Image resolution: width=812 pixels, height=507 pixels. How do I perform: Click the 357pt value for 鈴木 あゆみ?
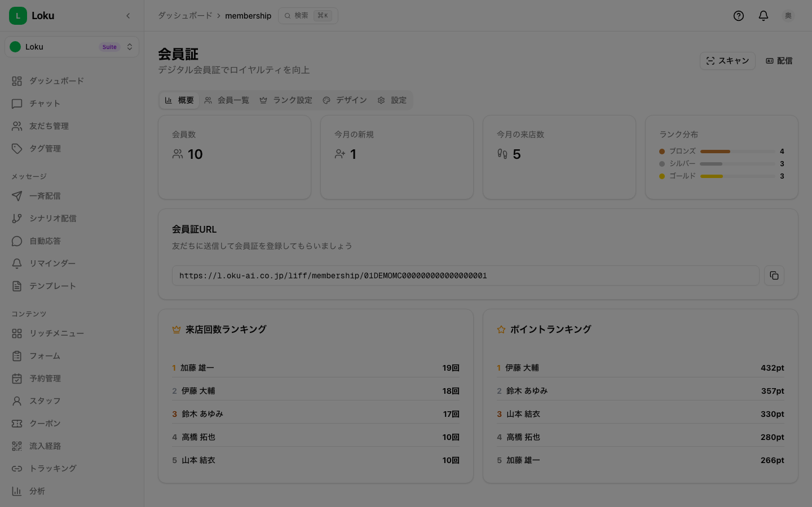point(773,391)
